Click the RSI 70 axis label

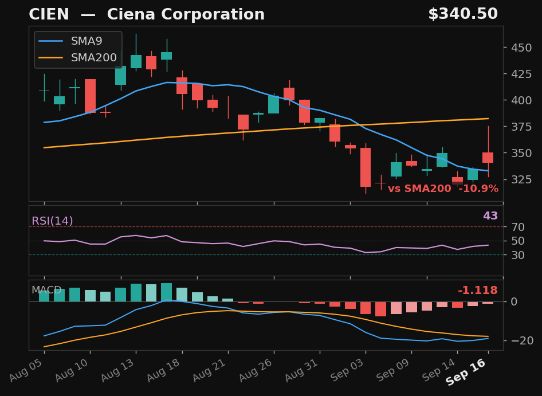pyautogui.click(x=518, y=227)
